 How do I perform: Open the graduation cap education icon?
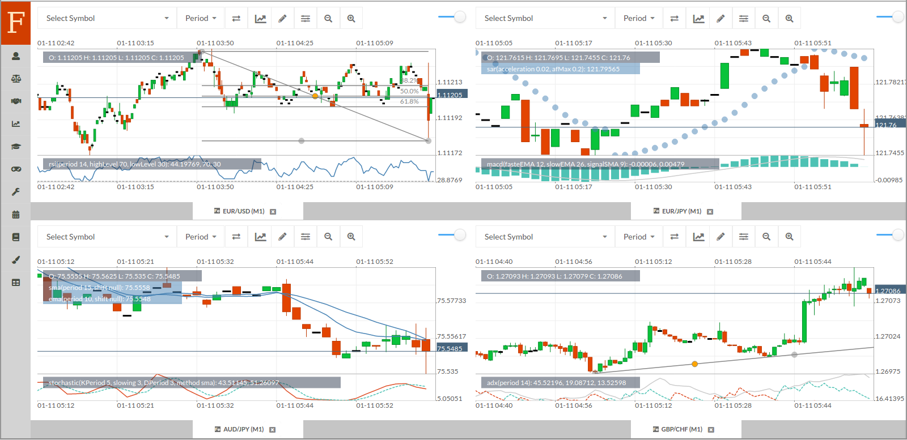16,147
